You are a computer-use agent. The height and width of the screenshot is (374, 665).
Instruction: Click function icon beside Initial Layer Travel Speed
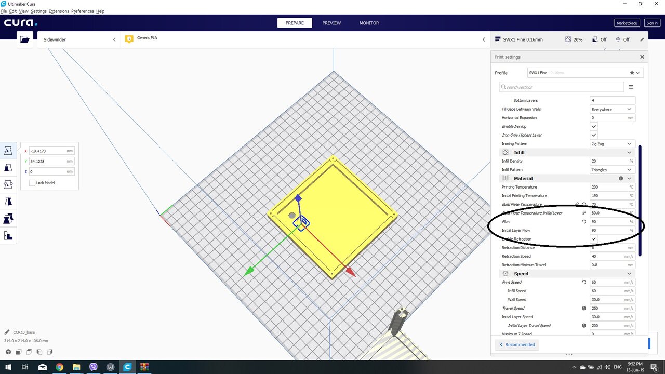click(x=584, y=326)
